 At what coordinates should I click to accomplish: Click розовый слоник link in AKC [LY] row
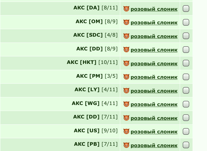154,91
